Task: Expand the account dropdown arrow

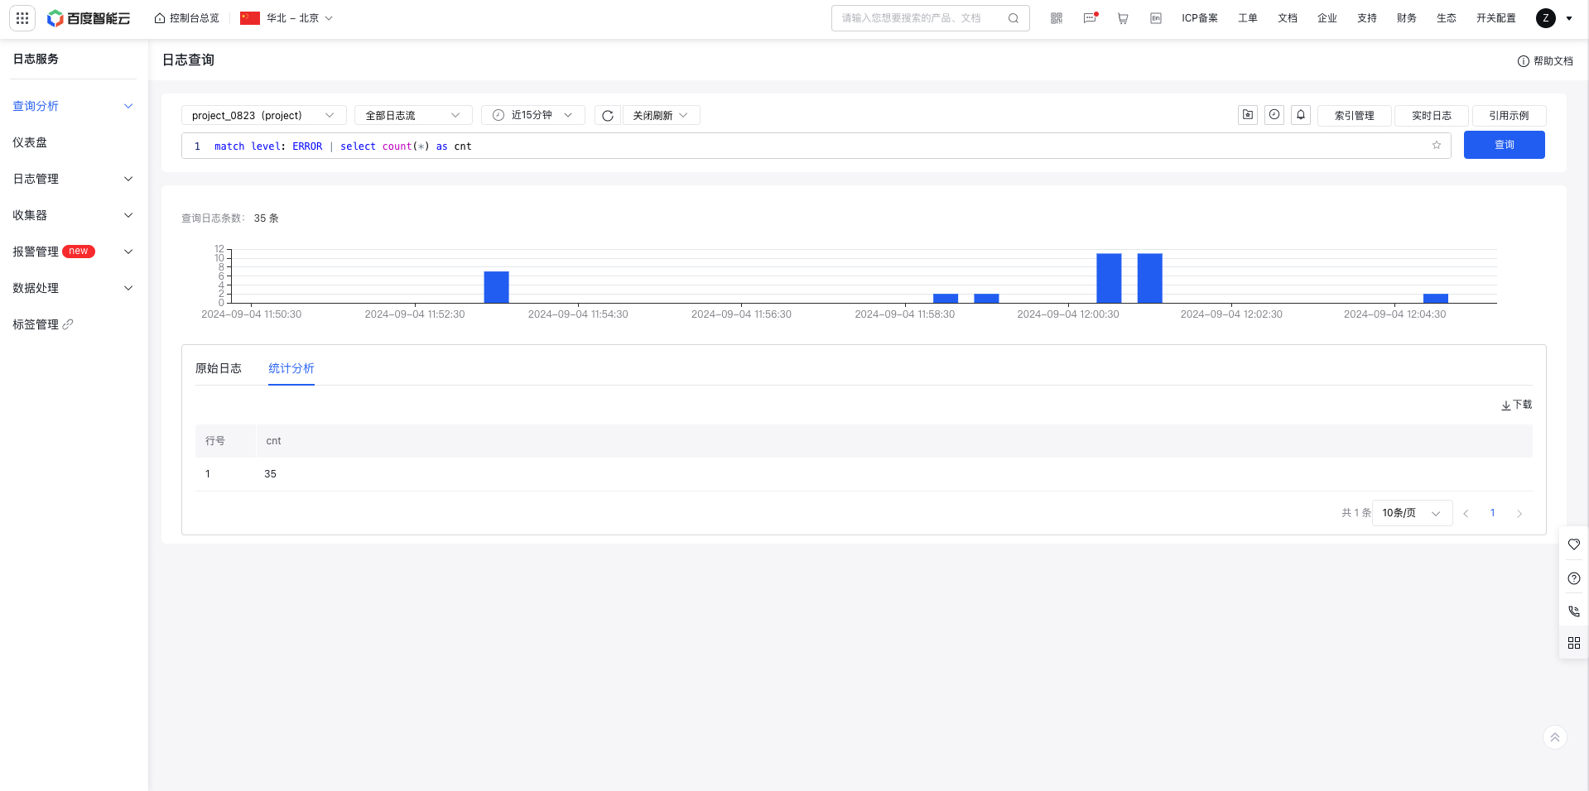Action: [1569, 18]
